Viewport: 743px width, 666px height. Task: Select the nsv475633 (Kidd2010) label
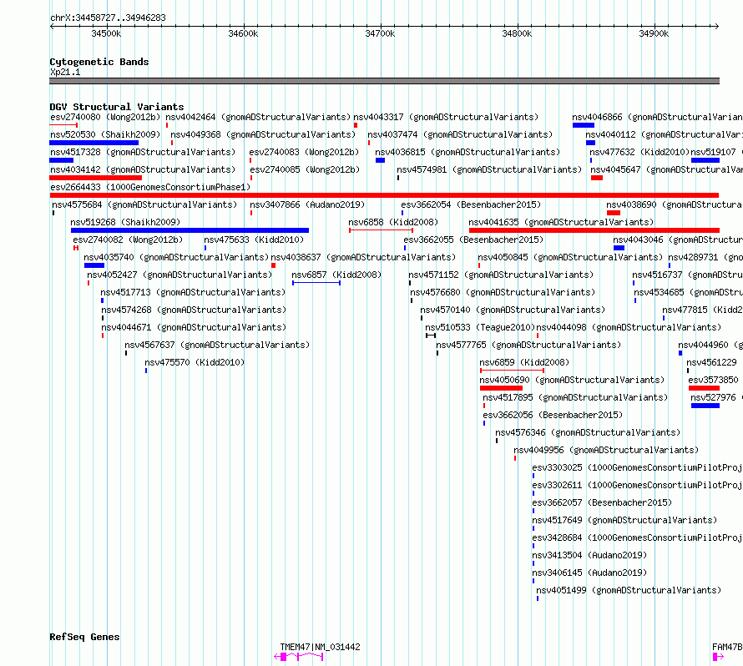click(254, 240)
